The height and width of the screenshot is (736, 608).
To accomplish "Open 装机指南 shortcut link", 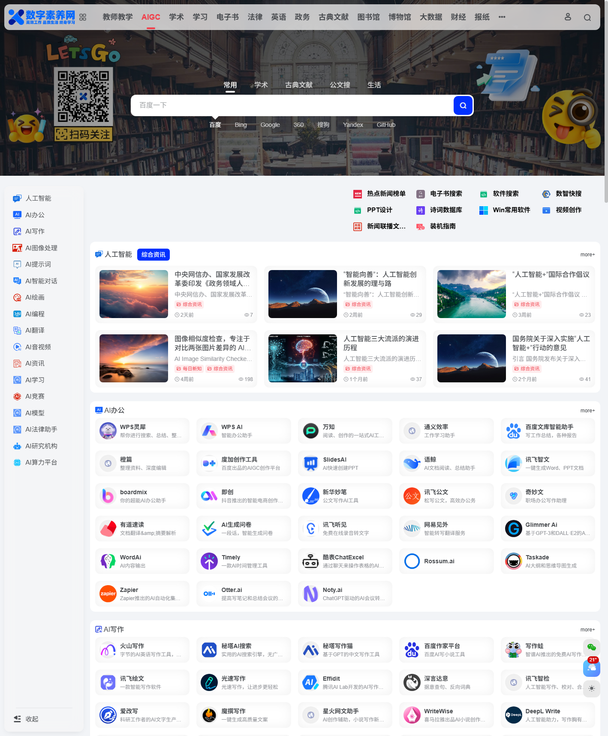I will point(436,226).
